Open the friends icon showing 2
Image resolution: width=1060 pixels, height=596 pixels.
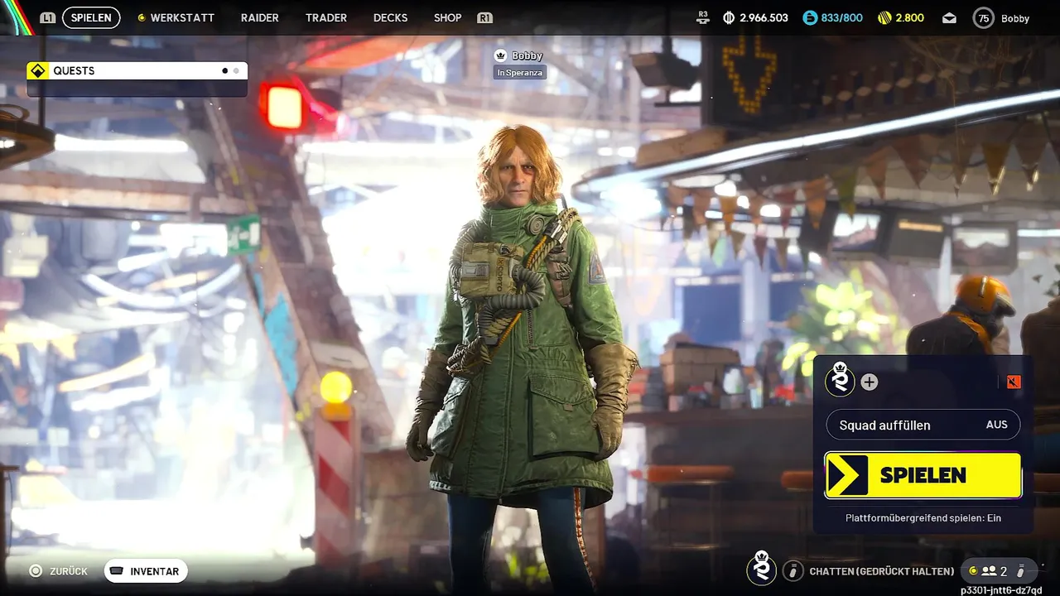click(989, 570)
